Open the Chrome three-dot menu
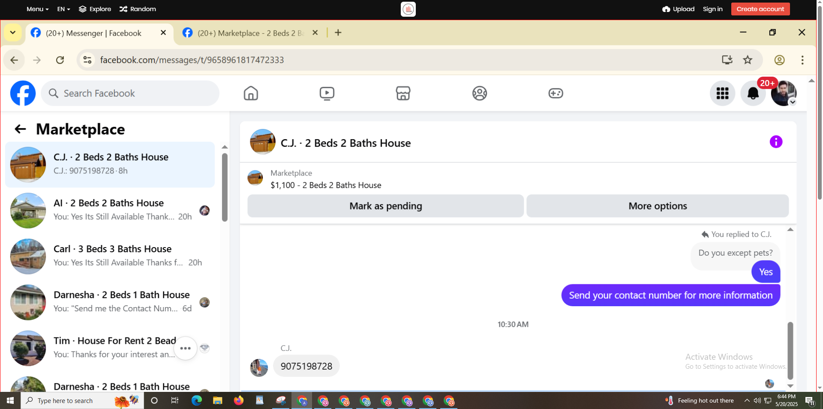This screenshot has width=823, height=409. [802, 60]
